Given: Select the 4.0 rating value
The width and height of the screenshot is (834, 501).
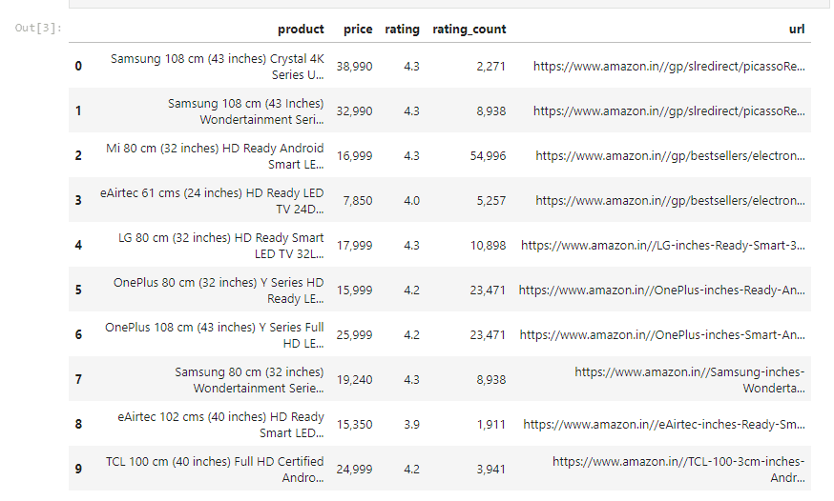Looking at the screenshot, I should click(x=410, y=200).
